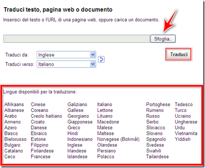Select Azero language entry
The height and width of the screenshot is (168, 205).
click(10, 128)
